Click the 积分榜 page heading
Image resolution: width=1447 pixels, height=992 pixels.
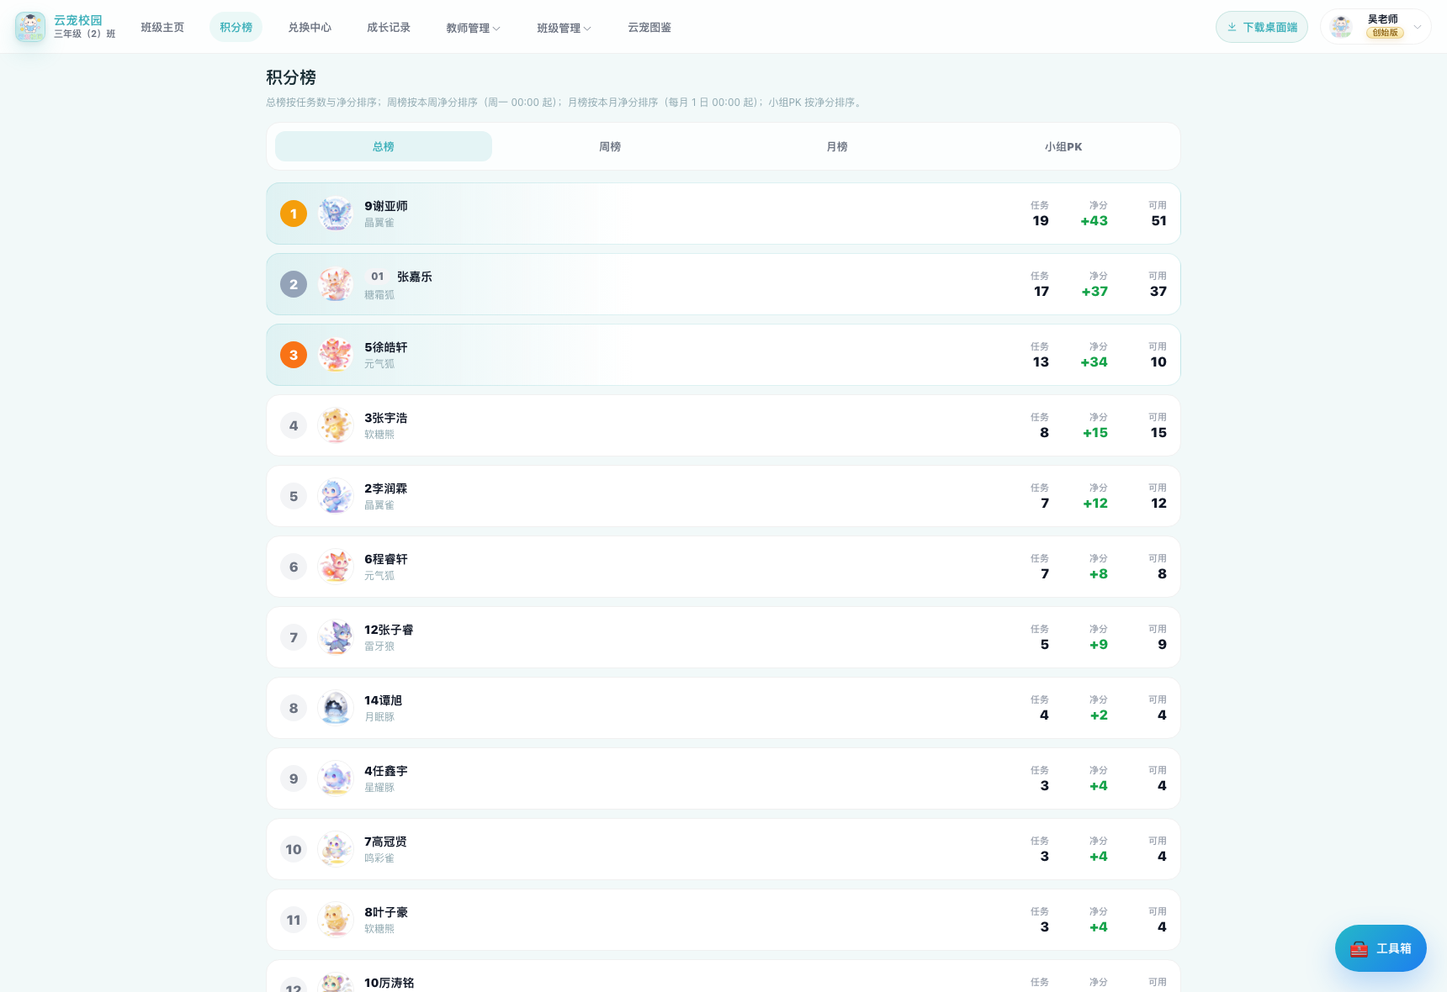coord(291,77)
